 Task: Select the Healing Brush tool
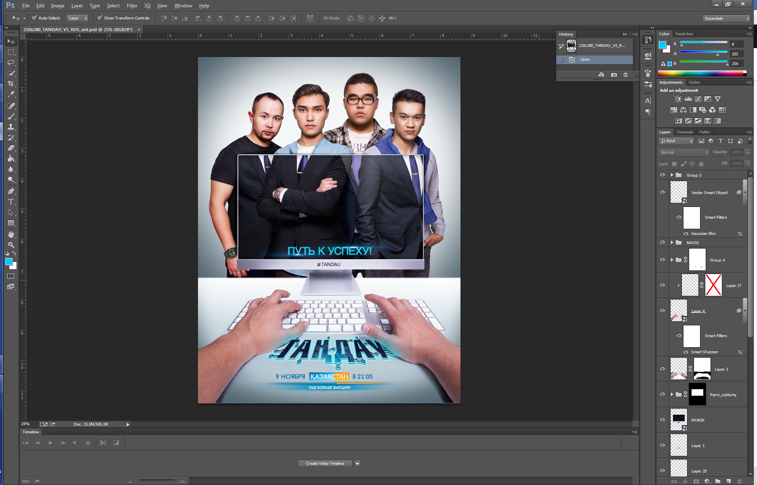tap(11, 106)
